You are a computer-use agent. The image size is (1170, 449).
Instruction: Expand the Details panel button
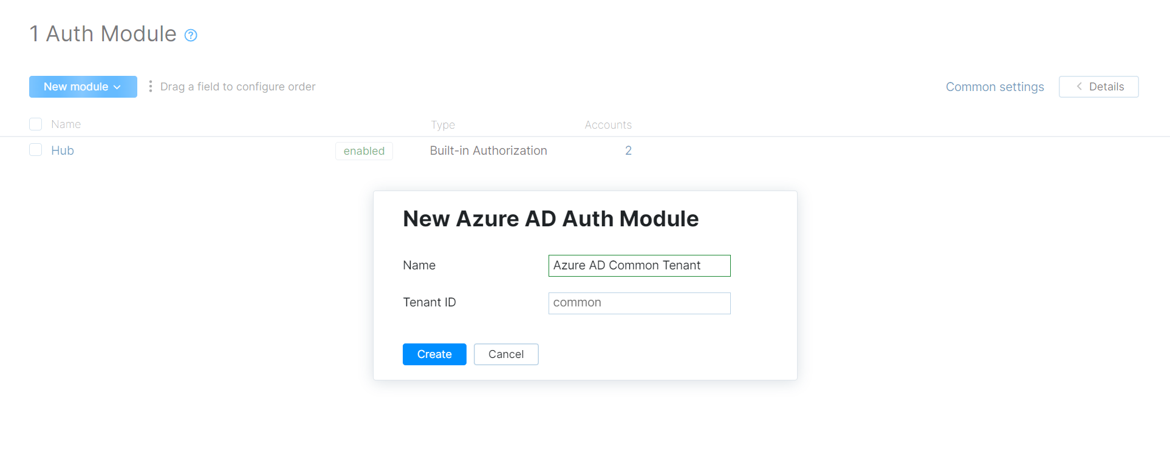click(1098, 87)
